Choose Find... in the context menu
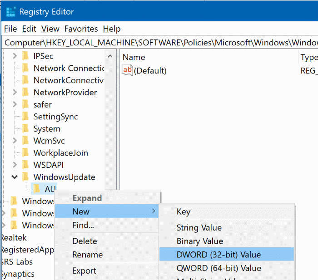 [x=107, y=225]
